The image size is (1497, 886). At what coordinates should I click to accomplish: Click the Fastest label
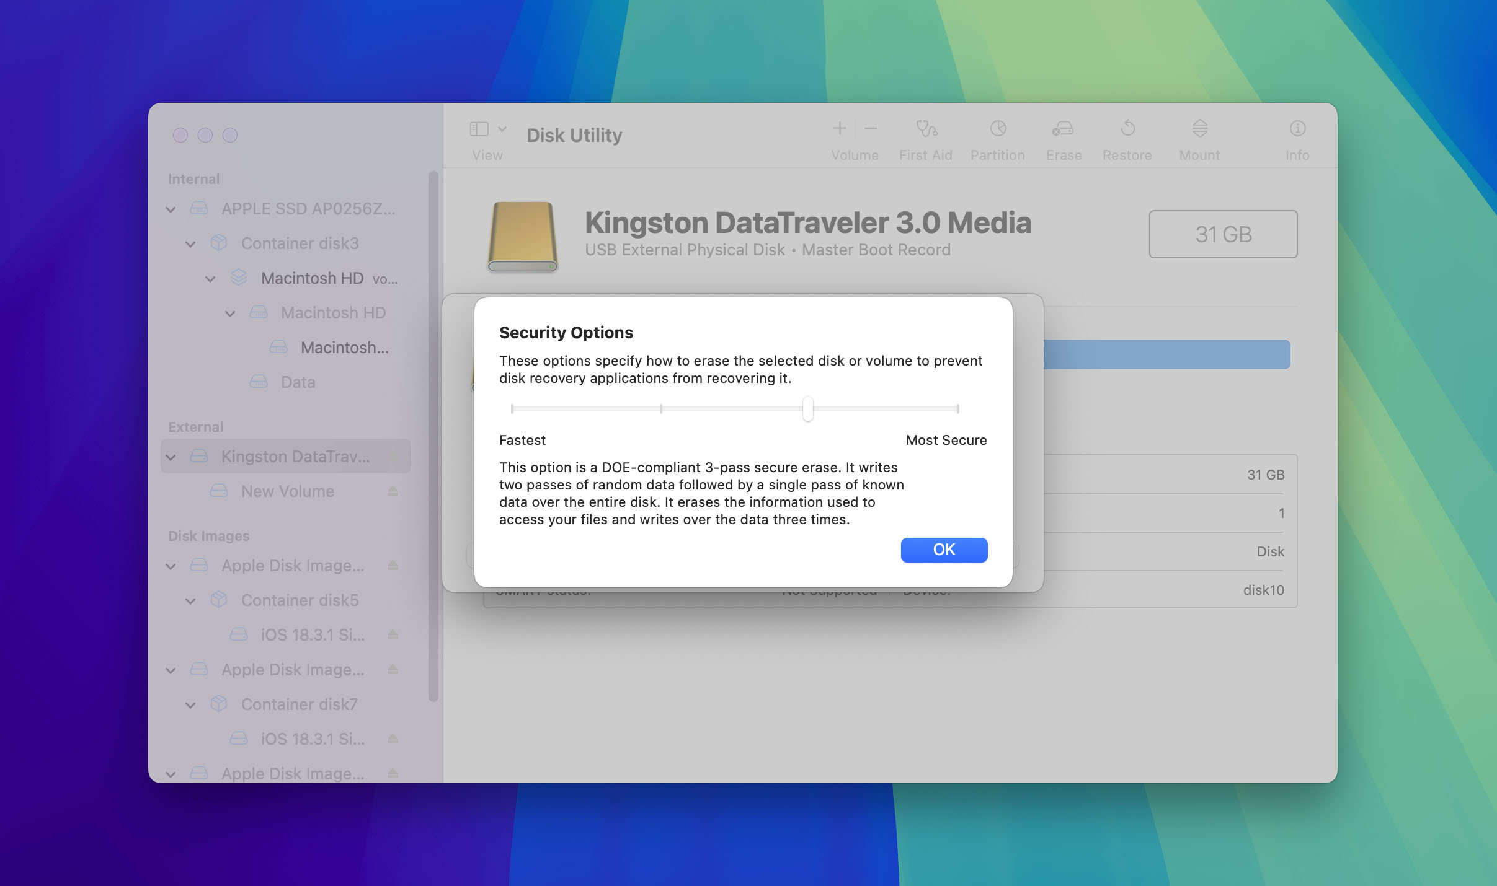pos(522,440)
